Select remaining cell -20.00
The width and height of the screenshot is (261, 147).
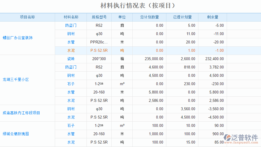[x=213, y=42]
